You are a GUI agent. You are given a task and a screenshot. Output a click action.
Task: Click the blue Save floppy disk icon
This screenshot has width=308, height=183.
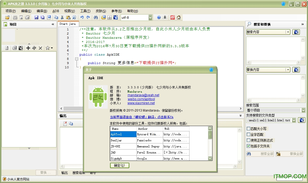[36, 17]
